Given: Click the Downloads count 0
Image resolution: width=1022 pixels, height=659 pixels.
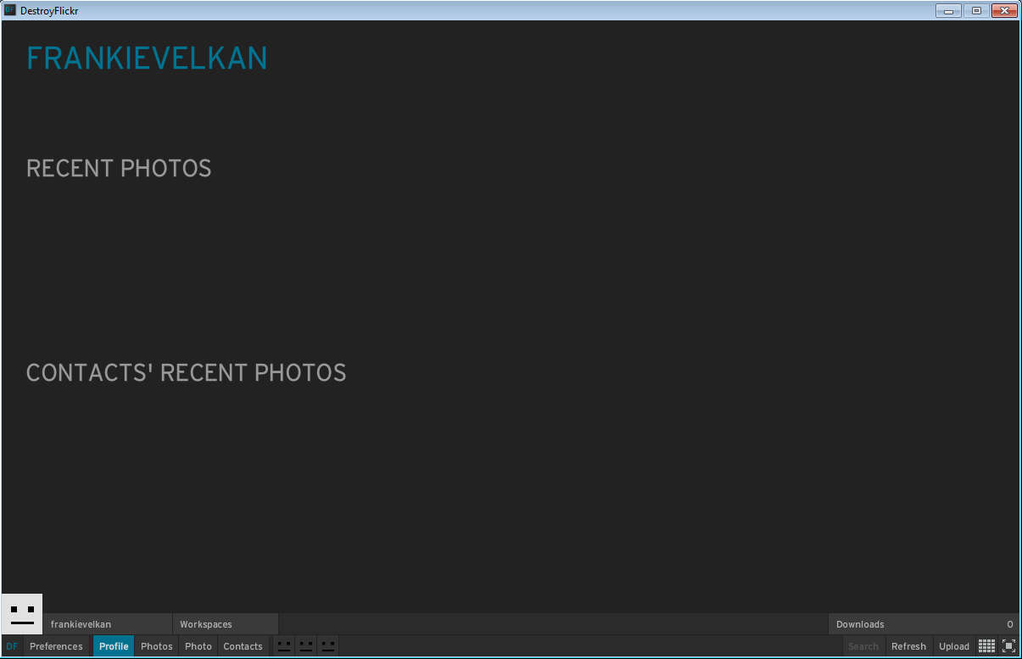Looking at the screenshot, I should click(x=1010, y=624).
